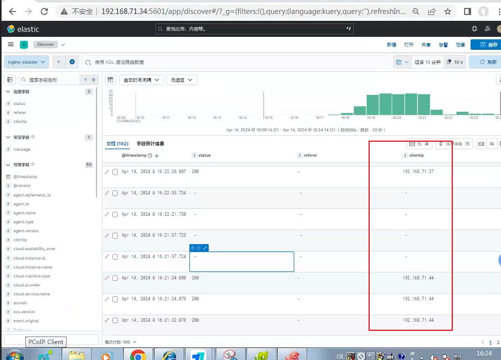Bookmark this page with the star icon
The image size is (501, 360).
[448, 11]
